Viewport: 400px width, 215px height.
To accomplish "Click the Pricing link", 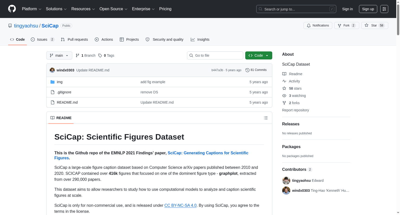I will [165, 9].
